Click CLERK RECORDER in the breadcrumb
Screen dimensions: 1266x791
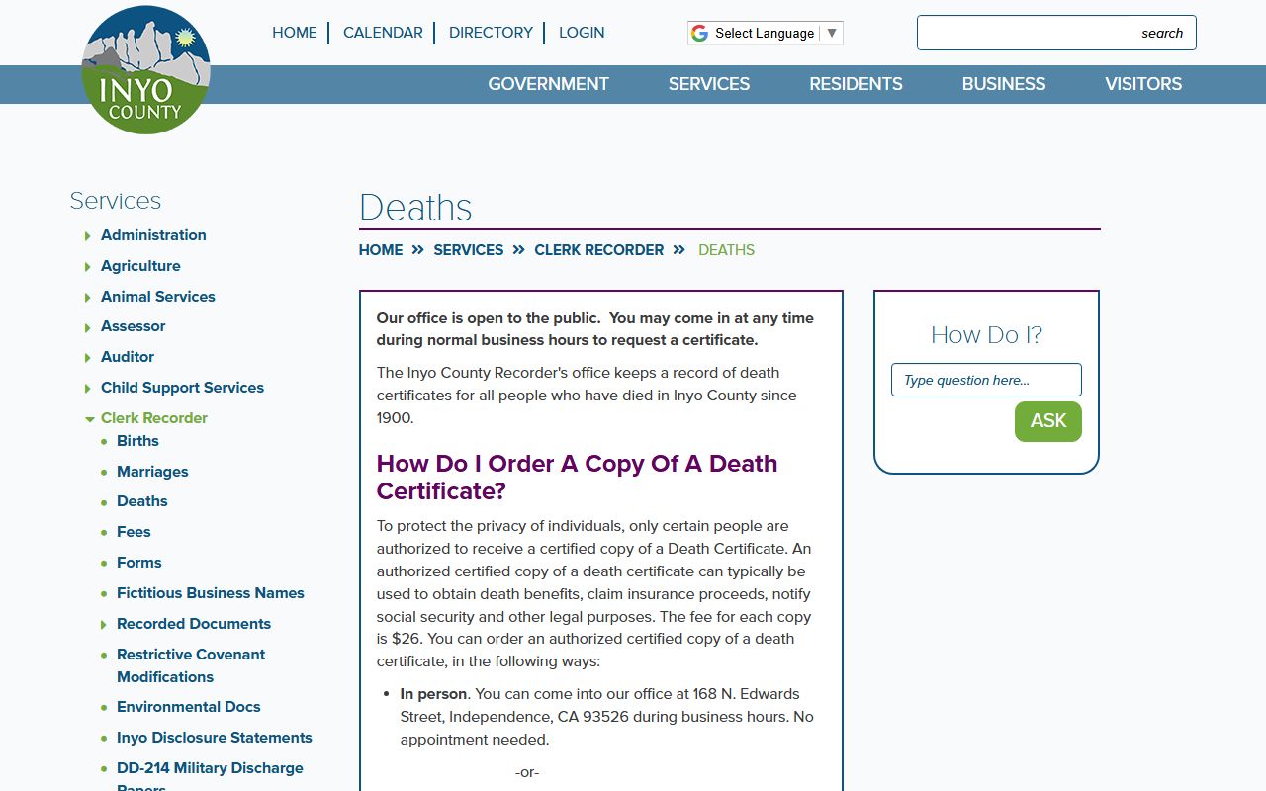click(x=599, y=250)
